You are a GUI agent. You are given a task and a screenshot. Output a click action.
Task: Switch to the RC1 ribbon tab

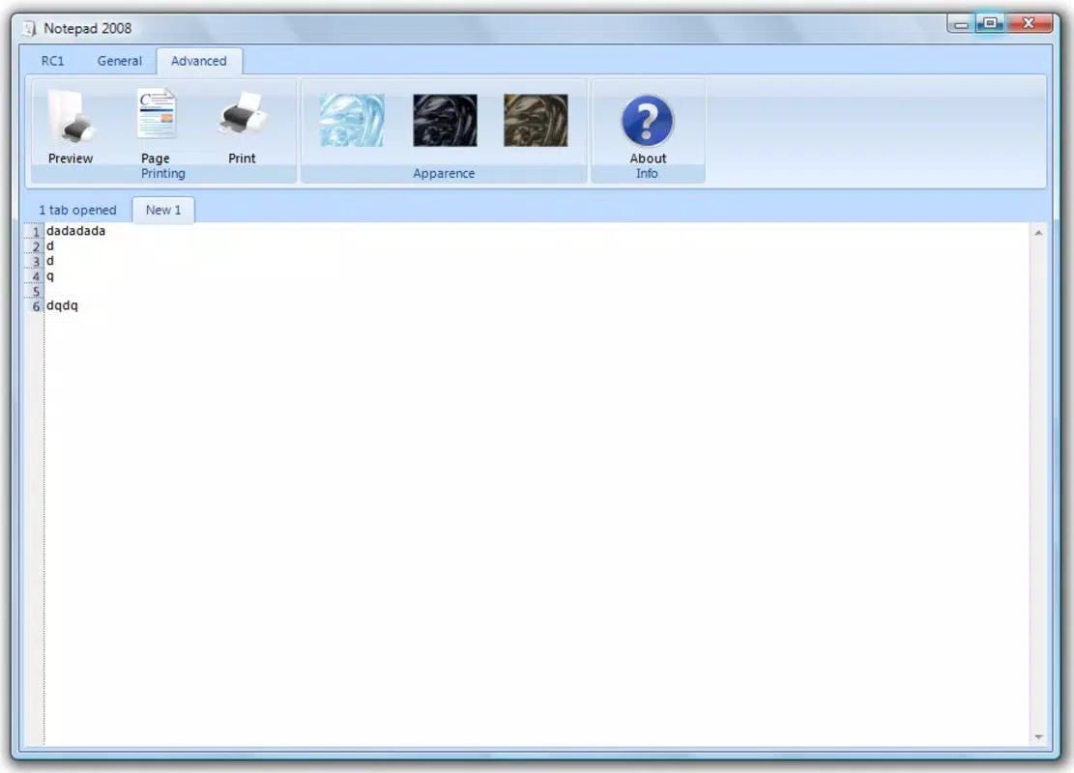tap(53, 61)
